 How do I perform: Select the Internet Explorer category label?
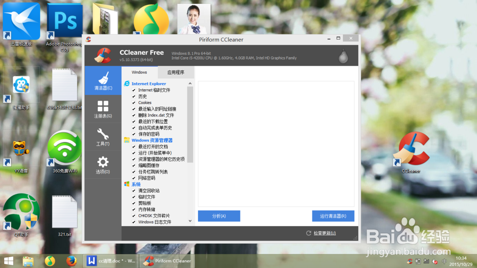tap(149, 83)
